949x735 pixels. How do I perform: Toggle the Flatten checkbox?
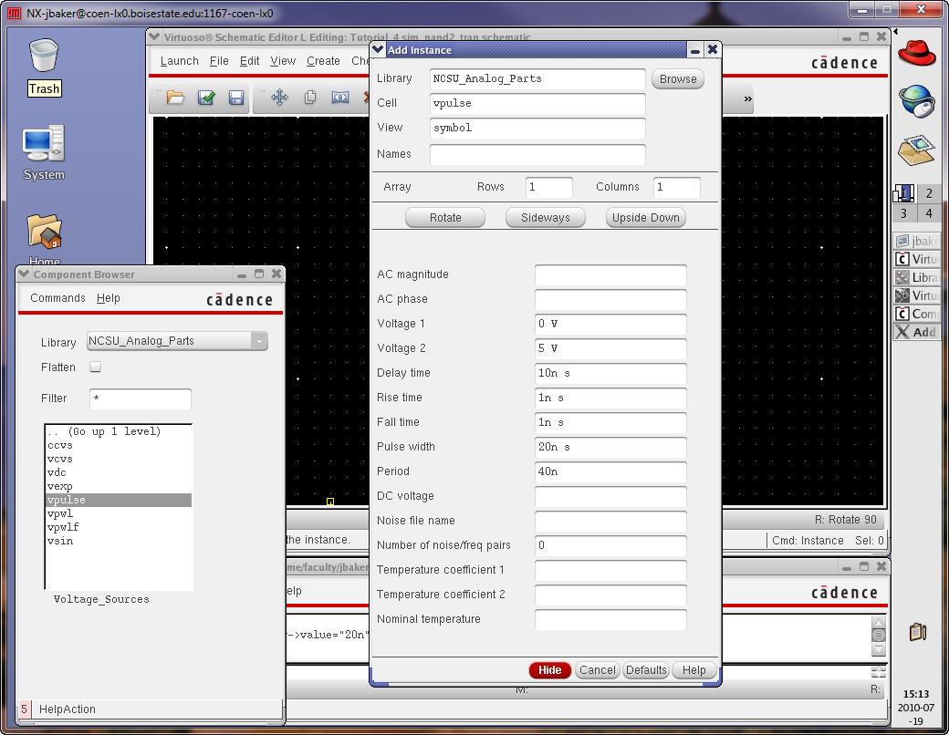coord(95,367)
